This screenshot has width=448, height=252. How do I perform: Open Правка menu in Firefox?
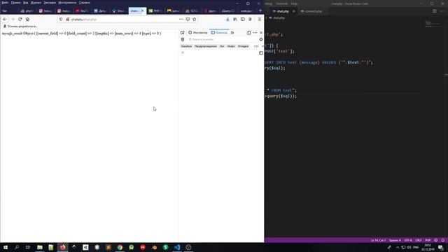[15, 3]
